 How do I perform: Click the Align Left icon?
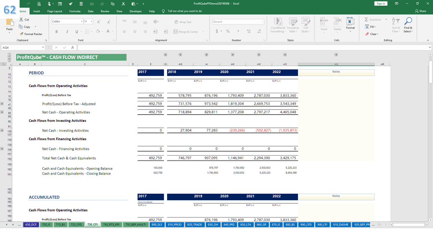coord(124,32)
